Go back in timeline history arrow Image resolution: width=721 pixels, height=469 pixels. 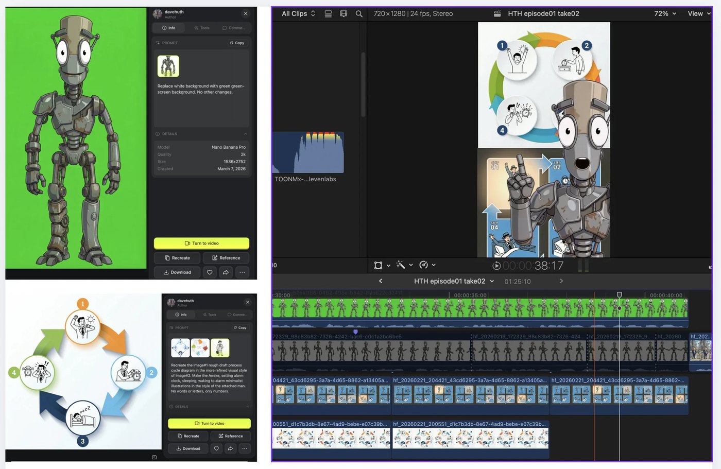(381, 281)
